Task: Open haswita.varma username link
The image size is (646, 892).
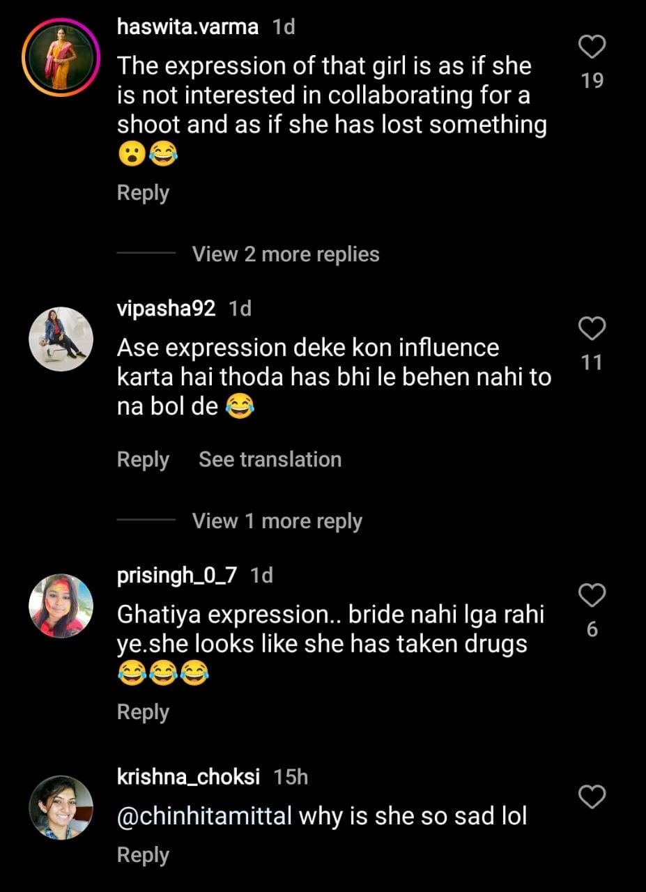Action: (187, 27)
